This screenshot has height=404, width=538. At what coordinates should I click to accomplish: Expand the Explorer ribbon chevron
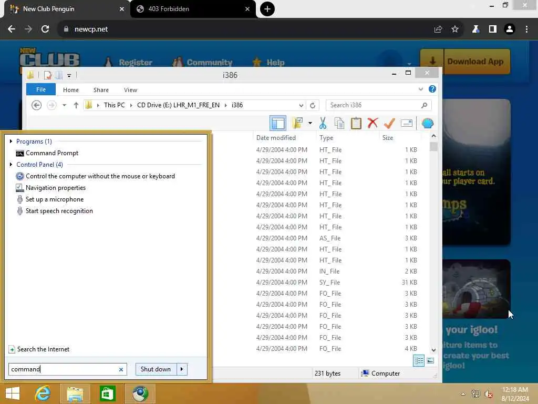point(421,89)
